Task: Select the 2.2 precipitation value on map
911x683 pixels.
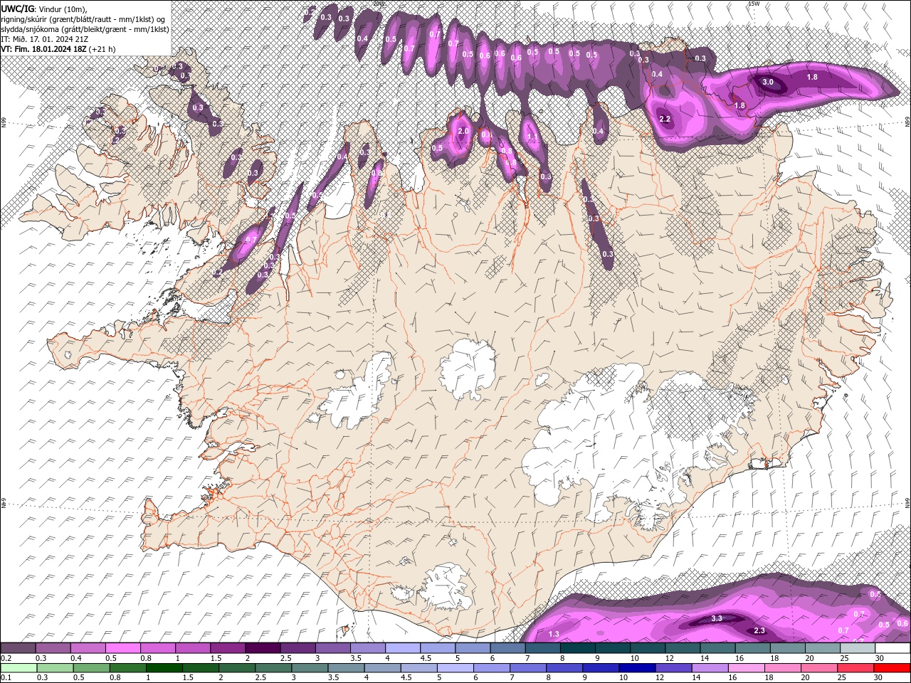Action: (665, 119)
